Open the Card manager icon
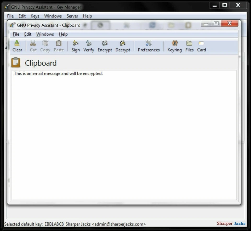This screenshot has width=251, height=231. click(x=201, y=46)
